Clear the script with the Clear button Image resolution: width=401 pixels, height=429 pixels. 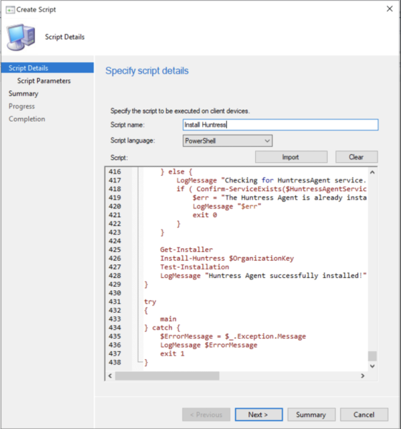point(357,157)
